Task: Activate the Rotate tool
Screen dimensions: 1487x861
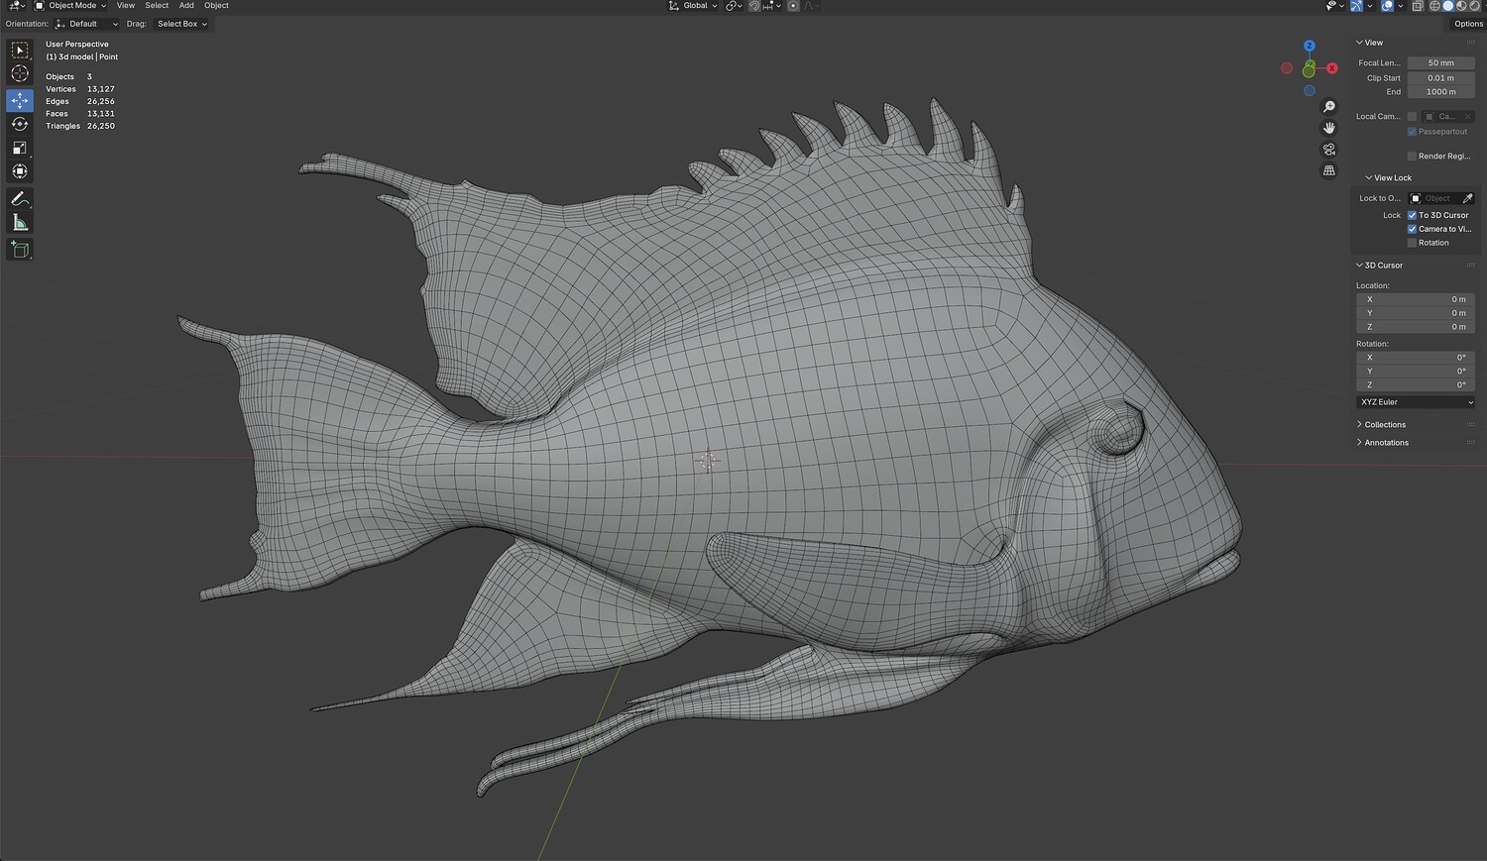Action: (x=20, y=124)
